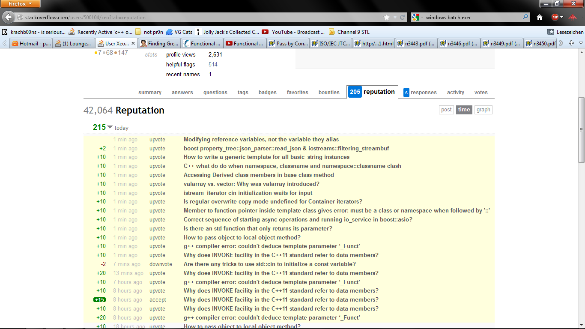Open the profile favorites tab
The image size is (585, 329).
pos(298,93)
